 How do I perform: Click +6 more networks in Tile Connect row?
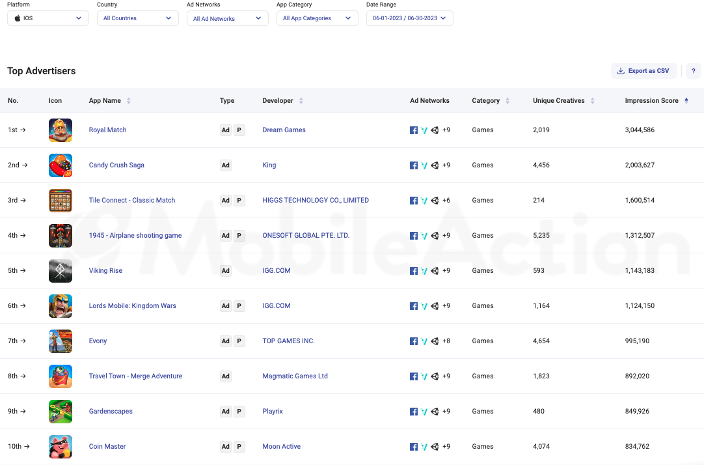[x=446, y=201]
